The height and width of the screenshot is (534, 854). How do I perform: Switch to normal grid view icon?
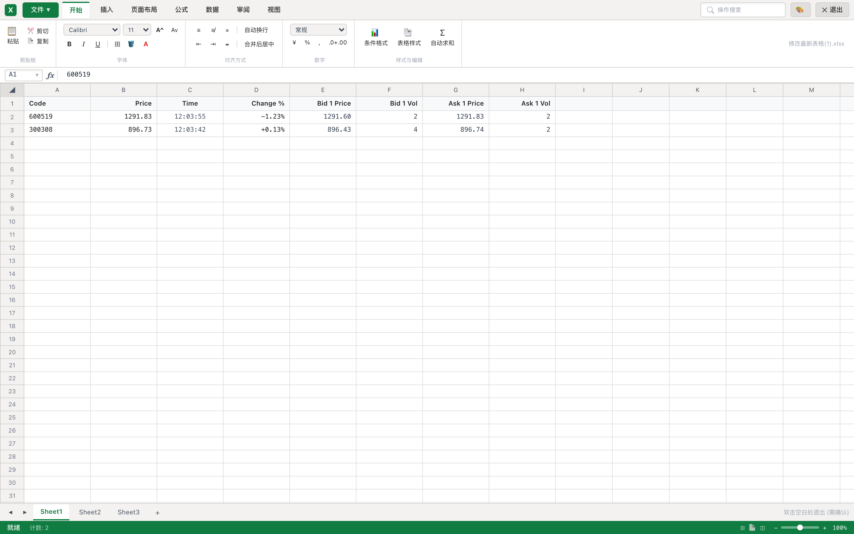point(743,528)
